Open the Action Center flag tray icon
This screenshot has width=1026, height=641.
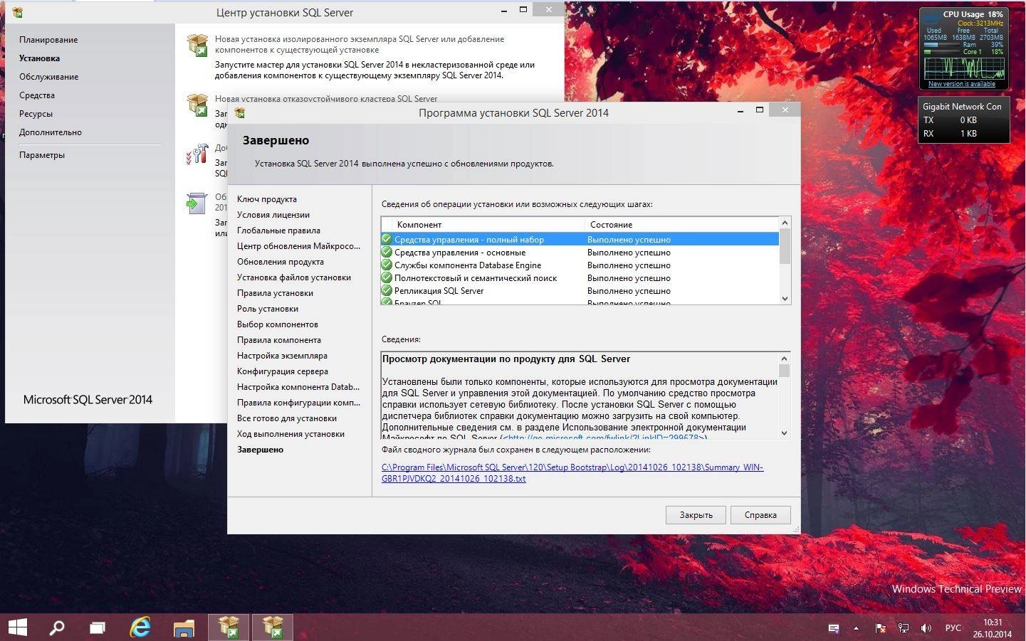881,628
